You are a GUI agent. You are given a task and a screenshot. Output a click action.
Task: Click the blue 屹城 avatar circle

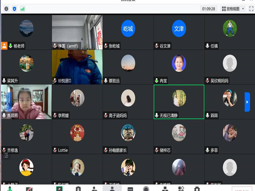128,28
